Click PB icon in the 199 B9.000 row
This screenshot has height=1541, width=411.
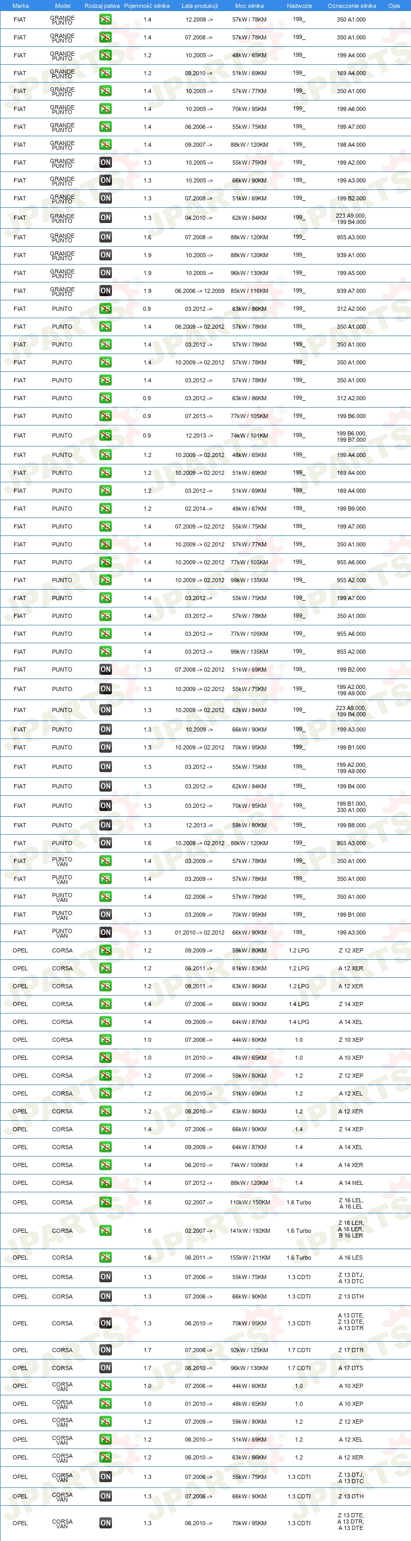click(x=105, y=509)
